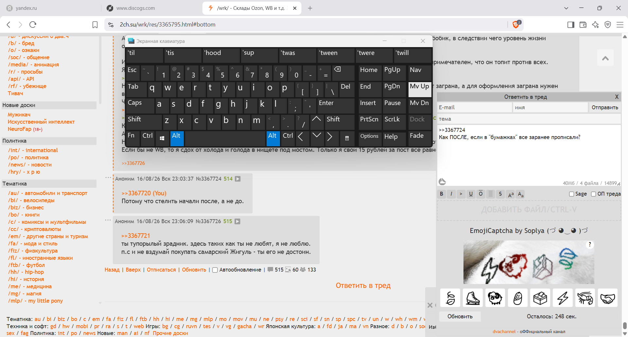The image size is (628, 337).
Task: Open the browser bookmark icon
Action: (x=95, y=25)
